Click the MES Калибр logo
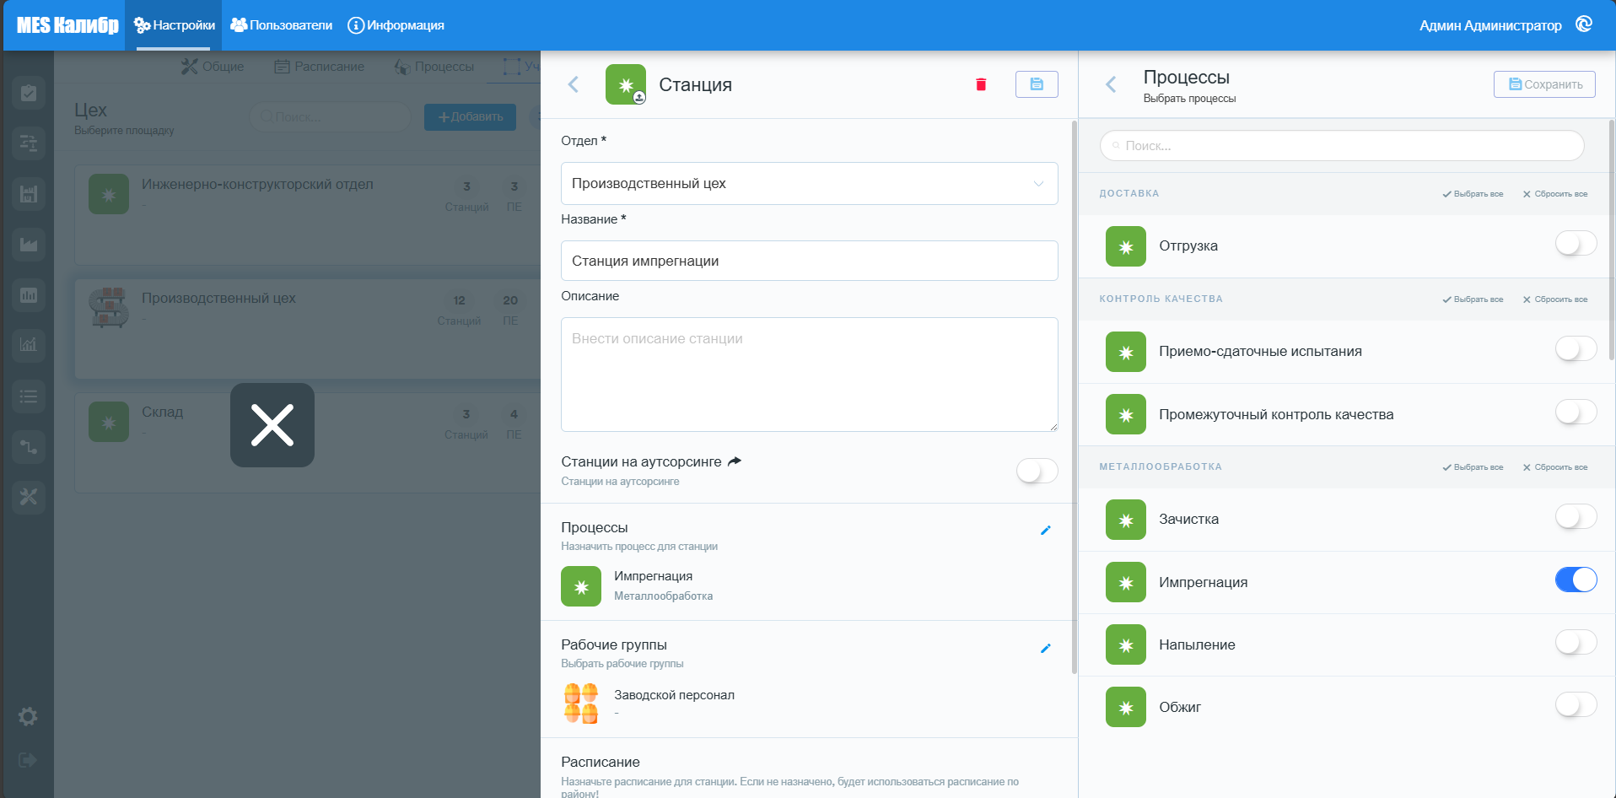 click(x=67, y=25)
